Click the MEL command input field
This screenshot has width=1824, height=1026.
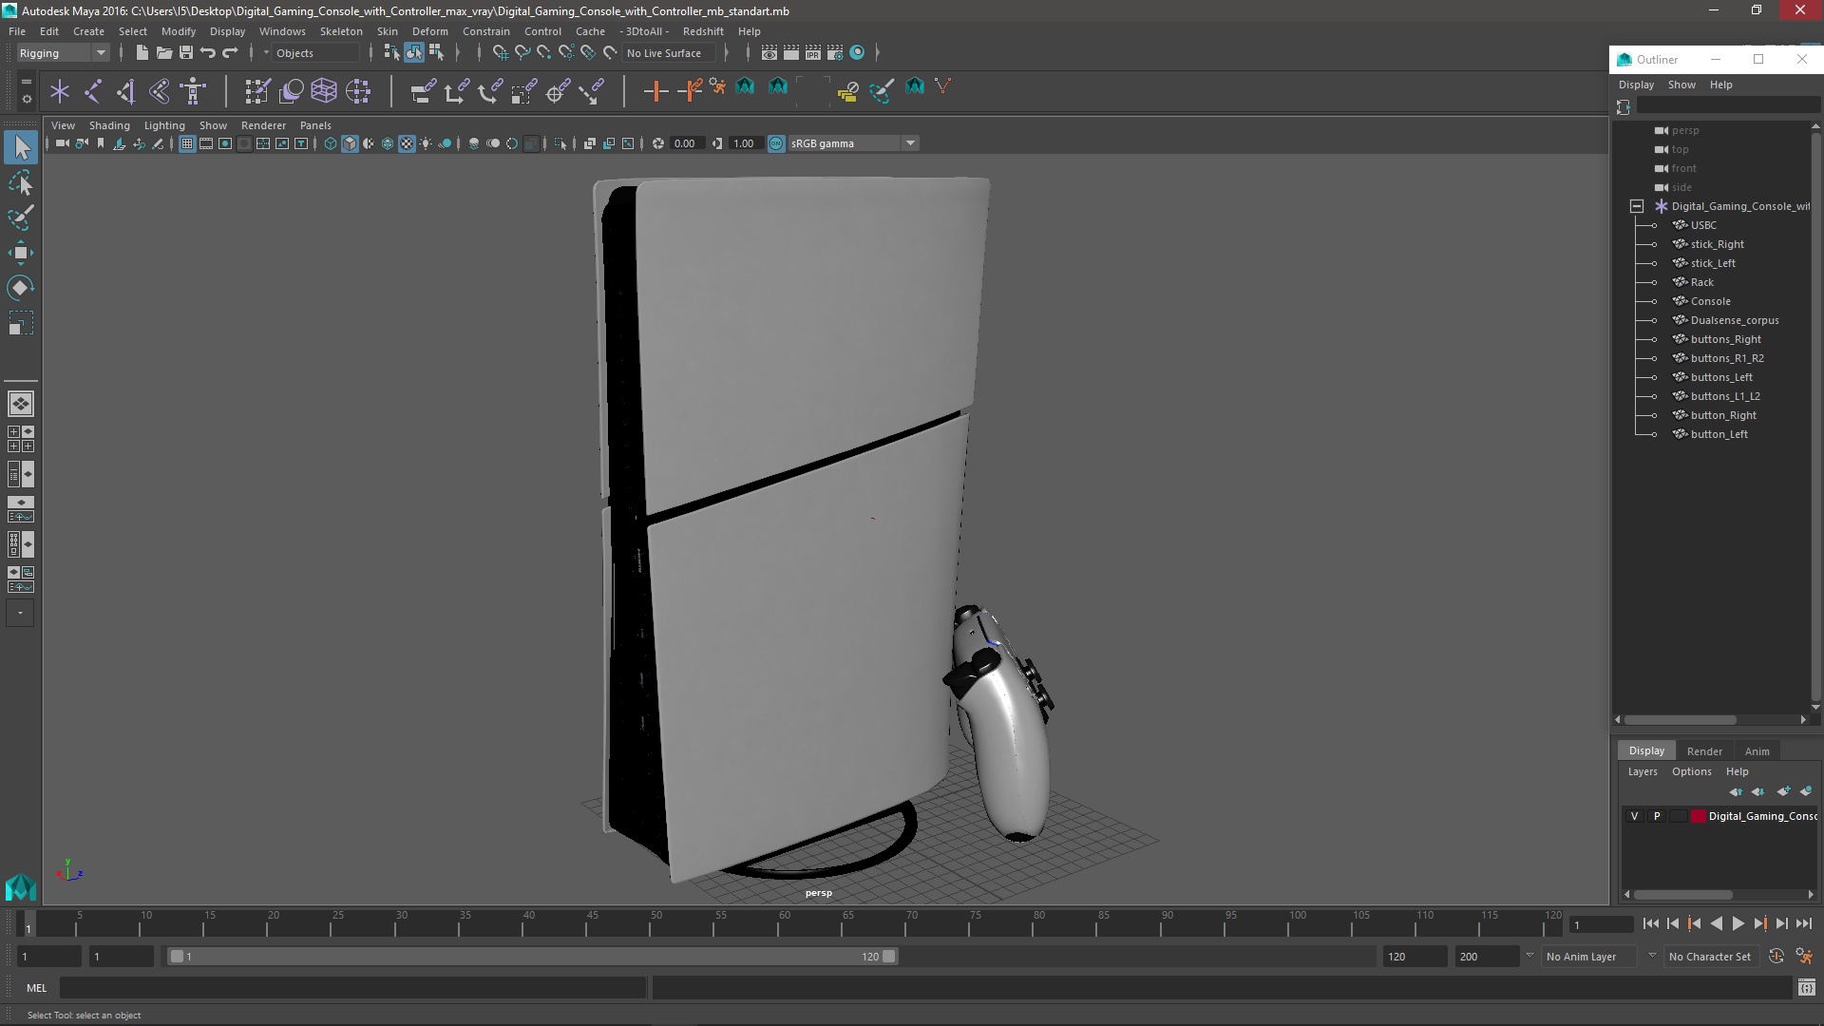[x=351, y=988]
